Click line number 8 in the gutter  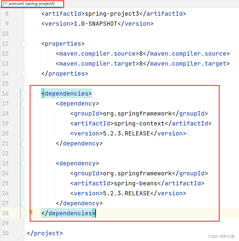click(7, 14)
